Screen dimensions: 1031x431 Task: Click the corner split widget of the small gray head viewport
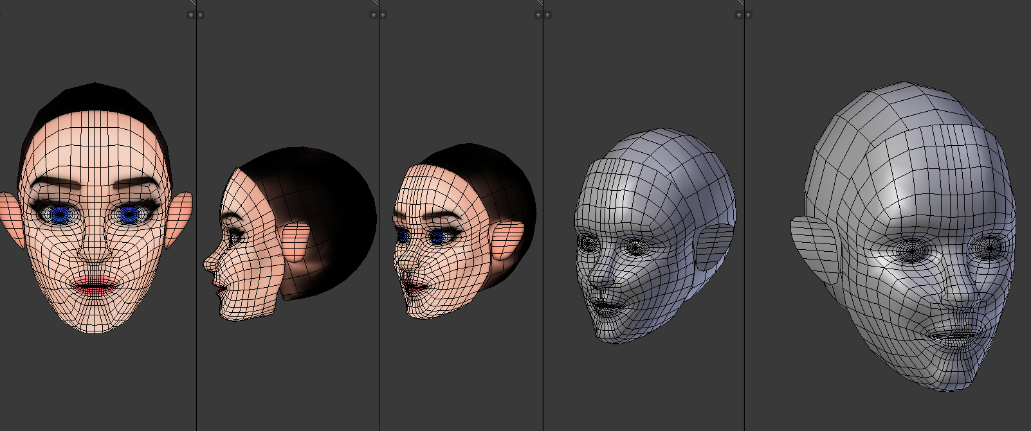pyautogui.click(x=740, y=3)
